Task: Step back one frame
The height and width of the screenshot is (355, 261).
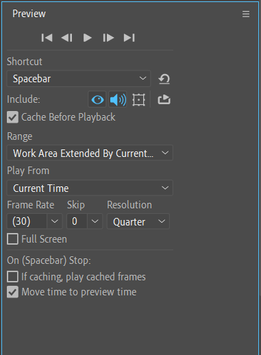Action: click(67, 38)
